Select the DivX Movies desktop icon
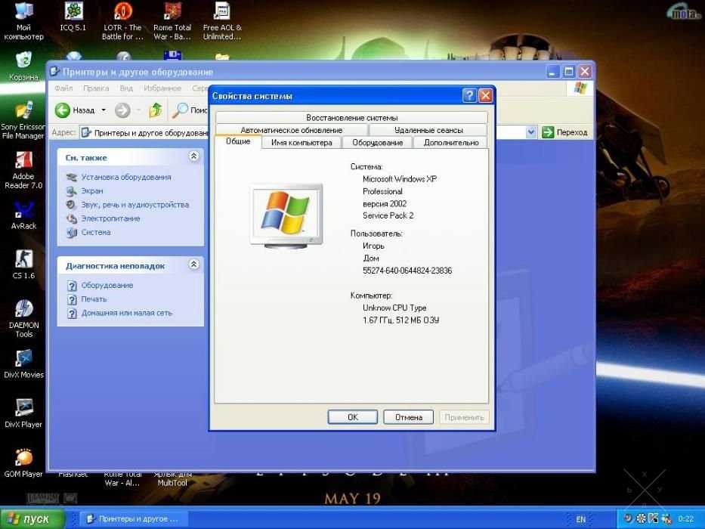705x529 pixels. coord(23,363)
